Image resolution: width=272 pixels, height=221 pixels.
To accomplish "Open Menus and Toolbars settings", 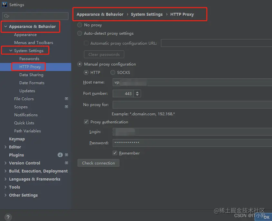I will click(33, 43).
